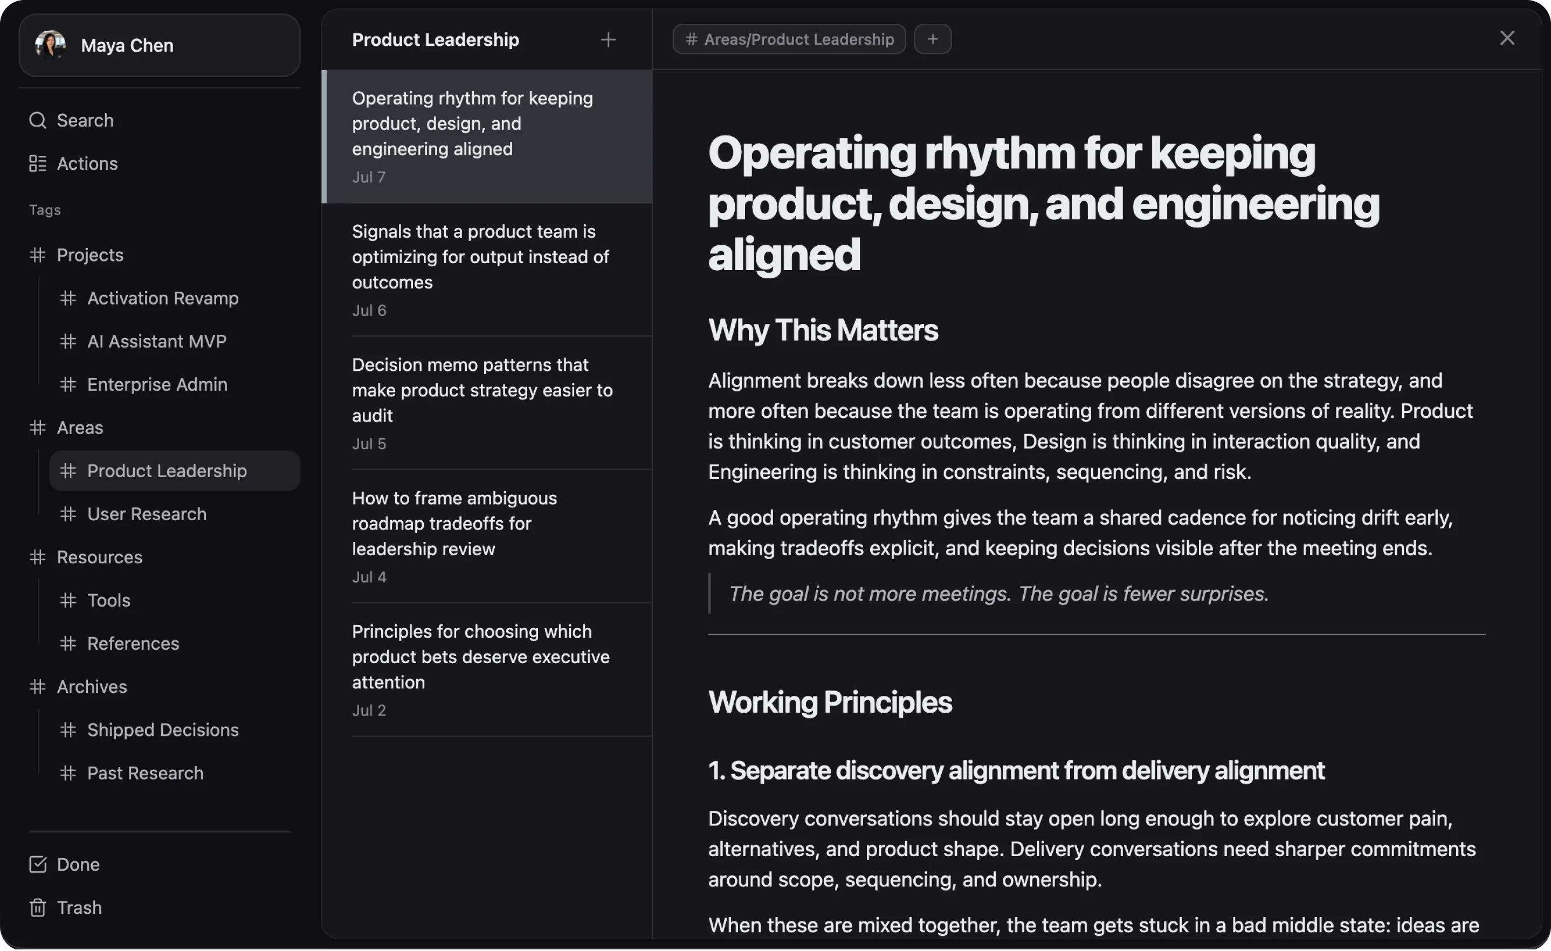Open the Trash section
Screen dimensions: 1551x951
pyautogui.click(x=160, y=908)
